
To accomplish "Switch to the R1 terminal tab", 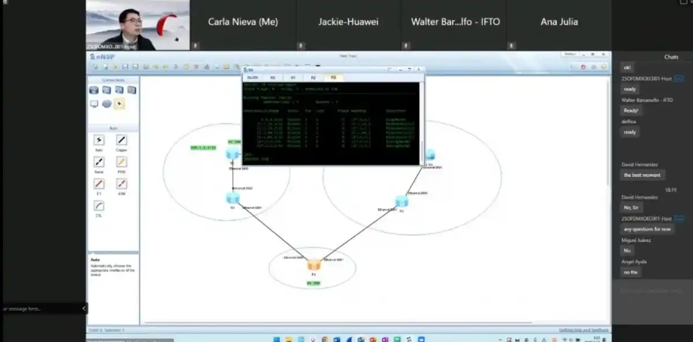I will click(293, 77).
